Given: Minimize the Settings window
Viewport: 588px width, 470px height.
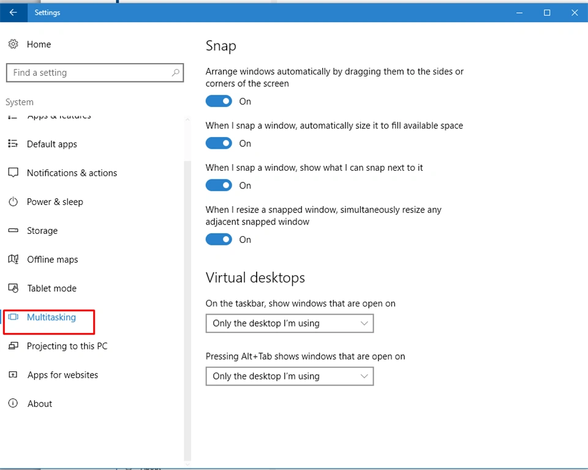Looking at the screenshot, I should 519,13.
